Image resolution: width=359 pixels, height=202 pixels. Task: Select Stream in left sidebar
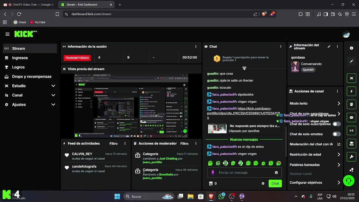pos(30,49)
